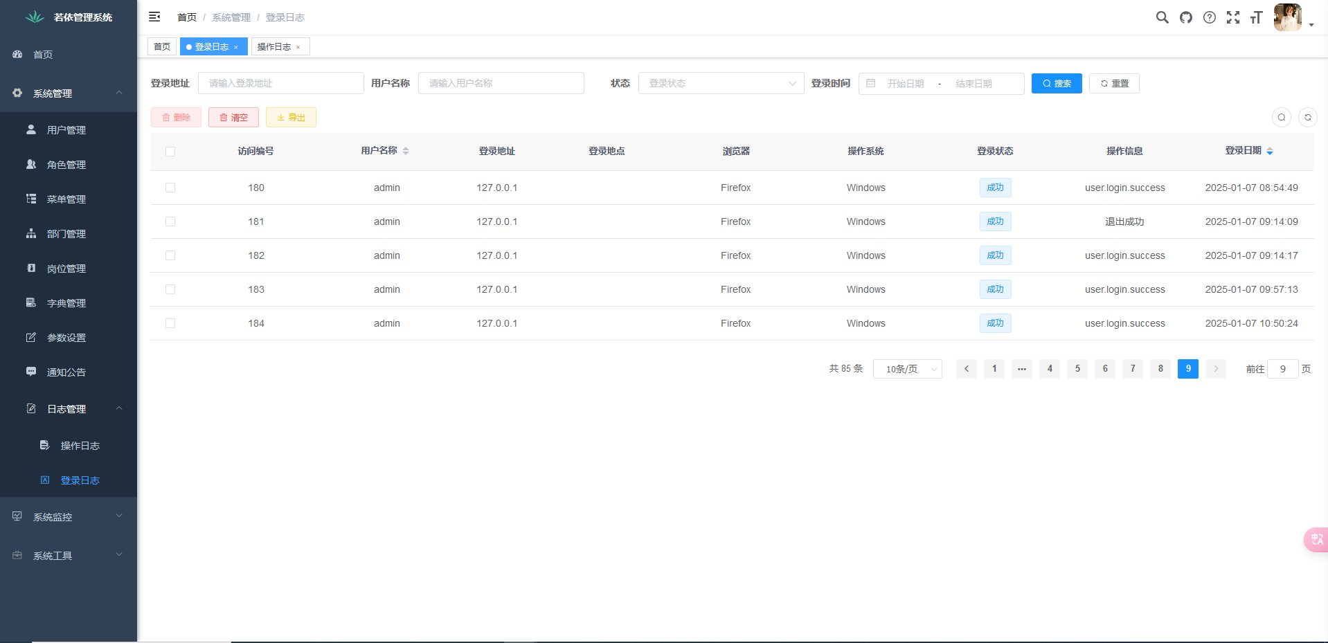The width and height of the screenshot is (1328, 643).
Task: Click the 导出 button
Action: (291, 118)
